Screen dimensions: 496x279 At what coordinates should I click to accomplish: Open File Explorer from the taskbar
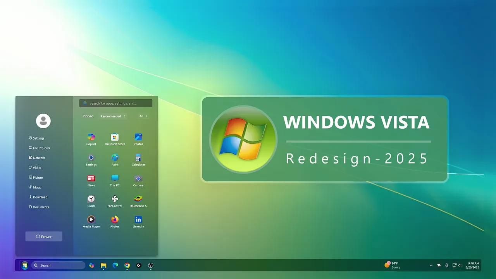click(x=103, y=265)
